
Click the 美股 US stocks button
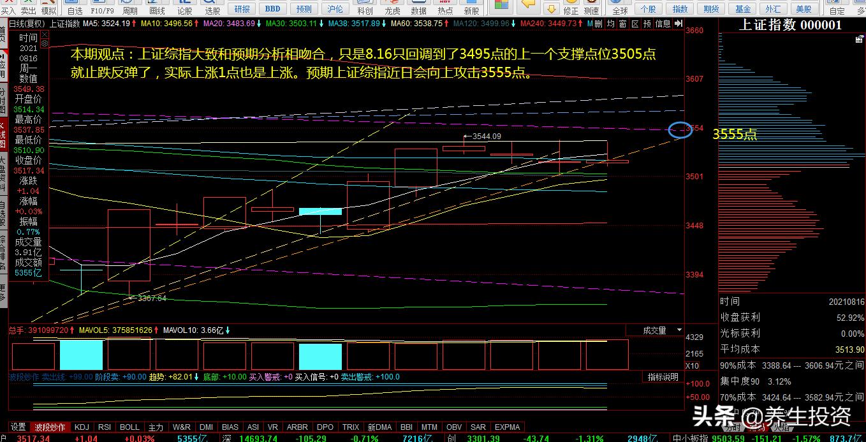point(804,8)
